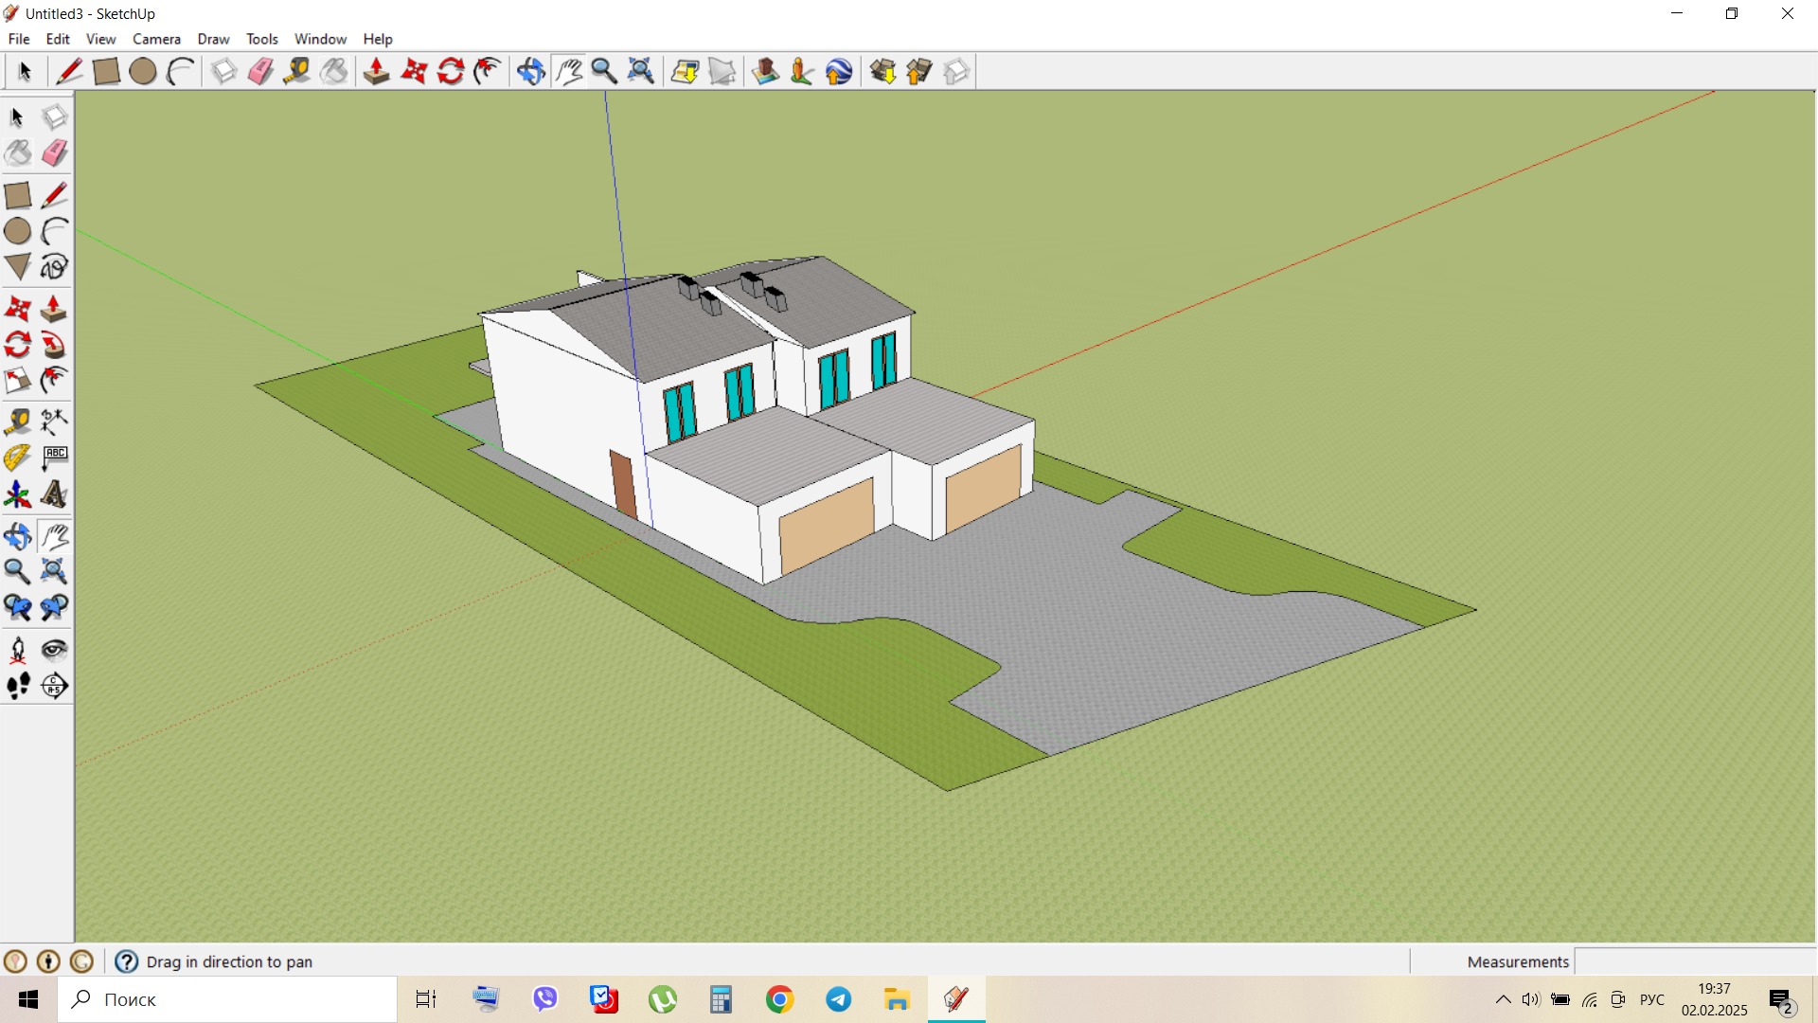
Task: Activate the Circle tool
Action: (17, 231)
